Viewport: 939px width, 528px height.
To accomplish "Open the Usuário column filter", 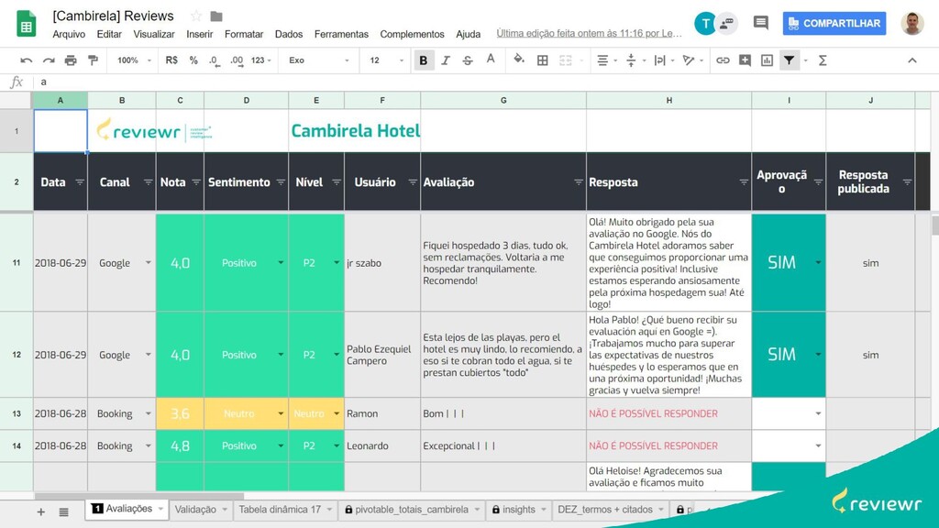I will tap(412, 182).
